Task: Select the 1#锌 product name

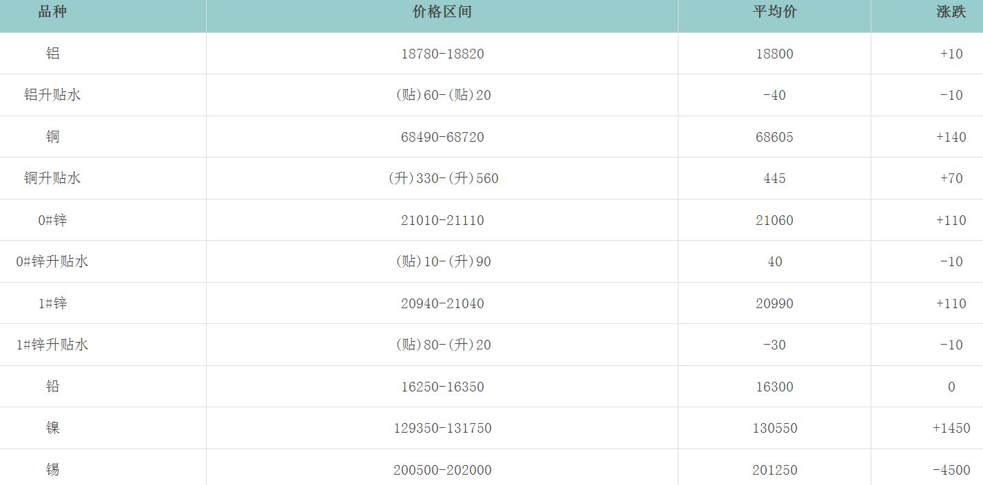Action: pos(52,303)
